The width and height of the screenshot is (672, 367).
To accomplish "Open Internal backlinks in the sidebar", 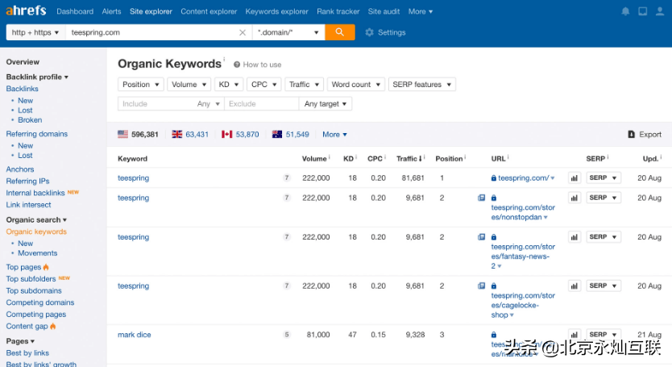I will pyautogui.click(x=35, y=193).
